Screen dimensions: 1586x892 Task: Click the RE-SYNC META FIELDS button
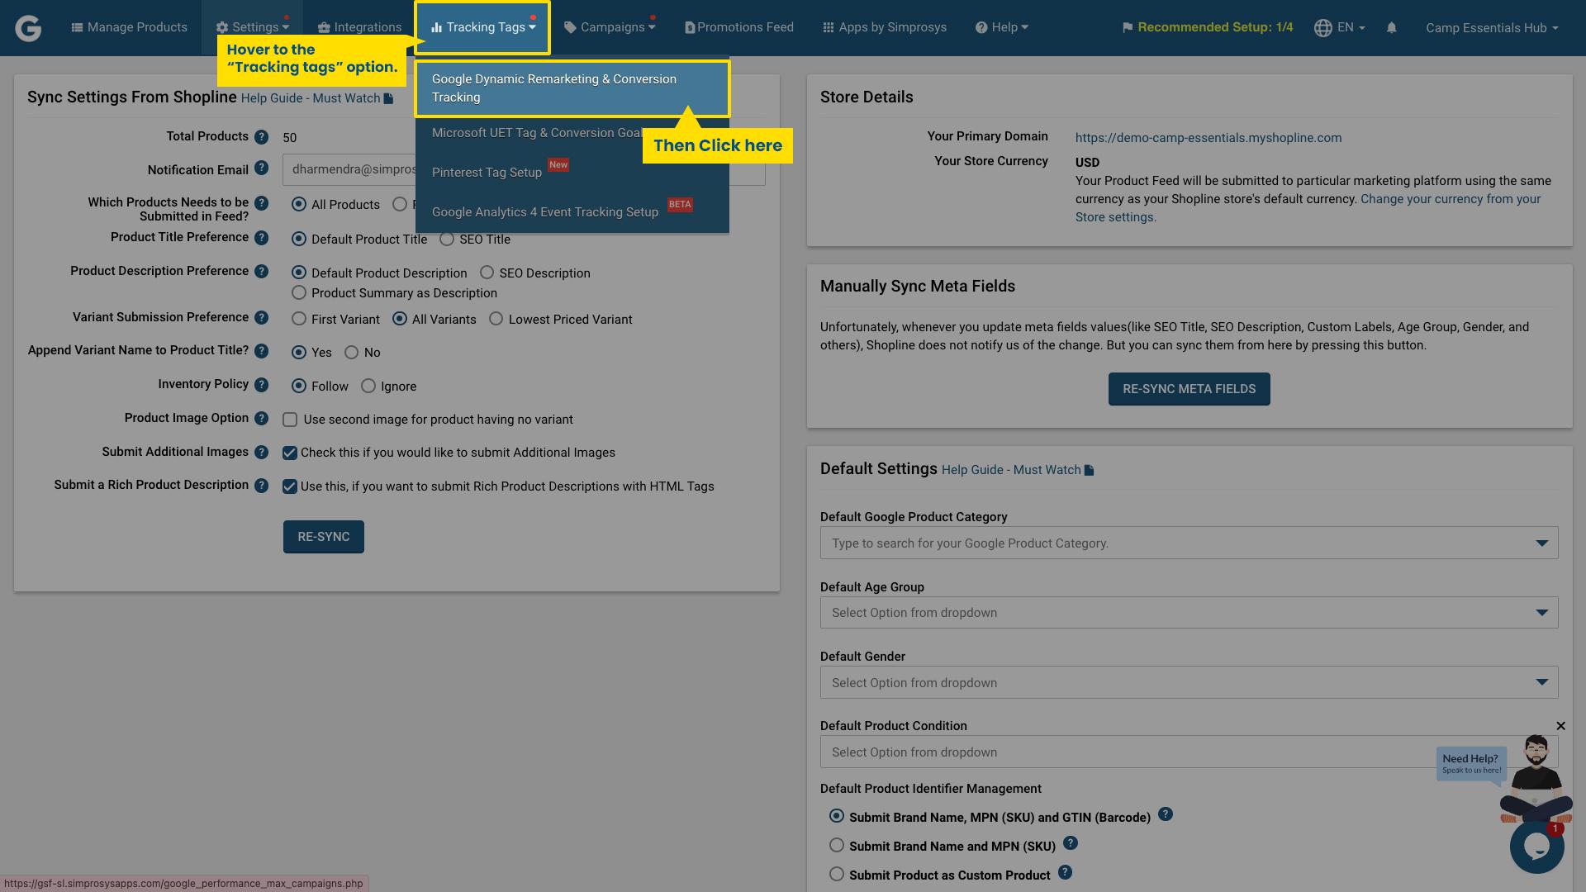(x=1189, y=388)
